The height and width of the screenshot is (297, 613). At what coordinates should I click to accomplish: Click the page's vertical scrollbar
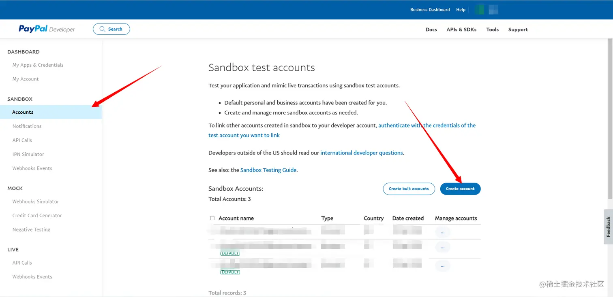[x=611, y=119]
